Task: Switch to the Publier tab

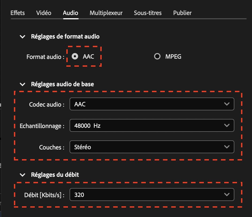Action: [x=182, y=13]
